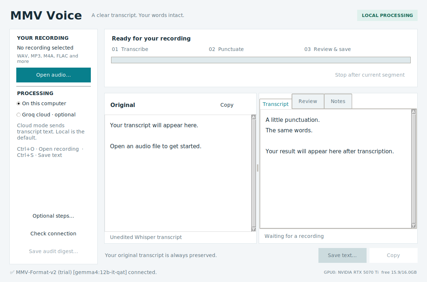This screenshot has height=282, width=427.
Task: Click the splitter handle between the two panes
Action: pyautogui.click(x=258, y=168)
